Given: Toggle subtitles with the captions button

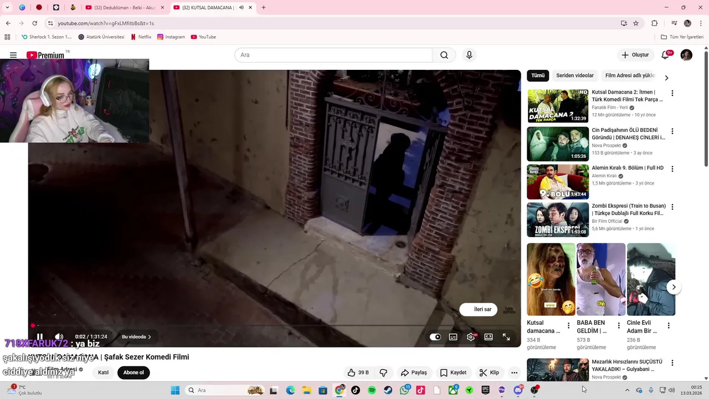Looking at the screenshot, I should point(453,336).
